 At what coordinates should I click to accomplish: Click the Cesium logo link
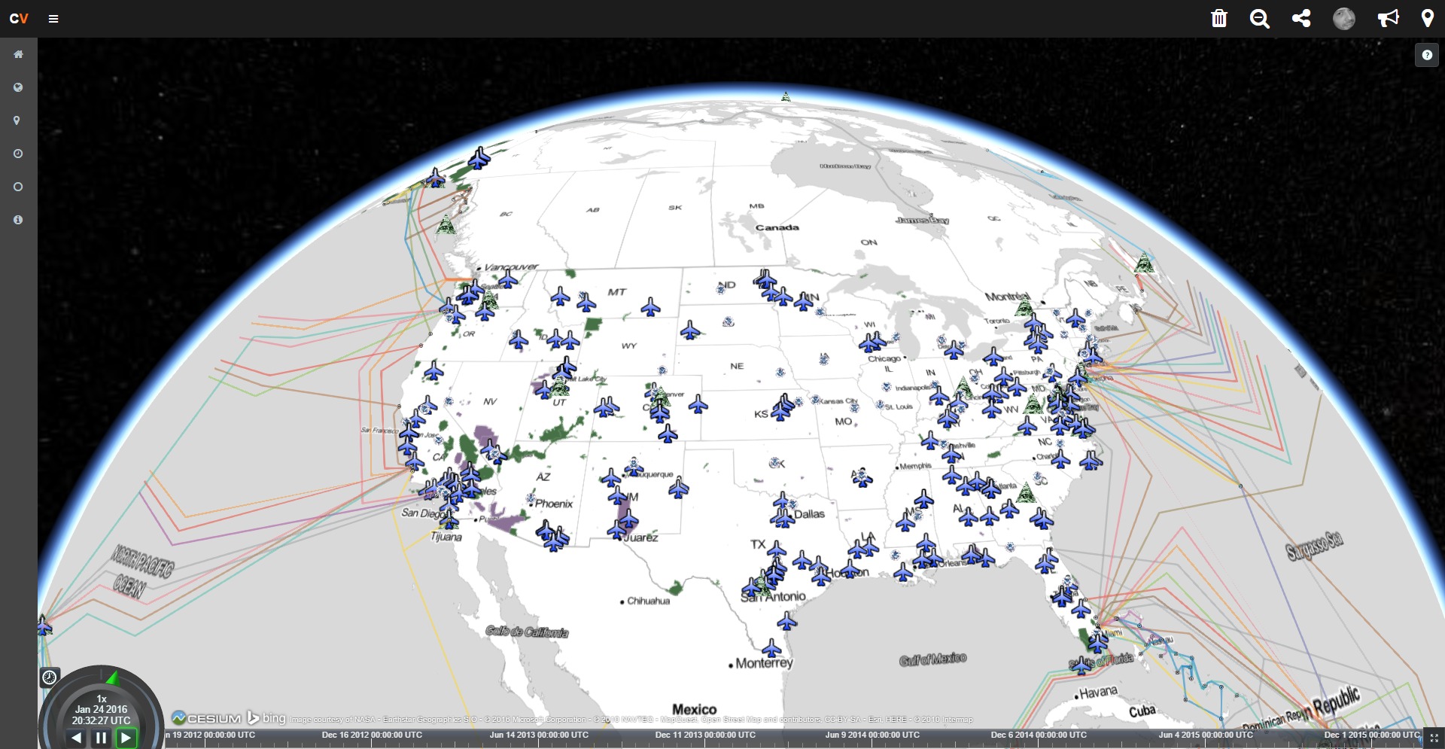pos(206,718)
